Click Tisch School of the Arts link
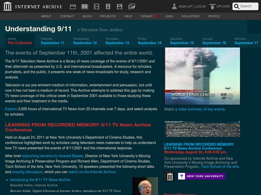 (220, 167)
